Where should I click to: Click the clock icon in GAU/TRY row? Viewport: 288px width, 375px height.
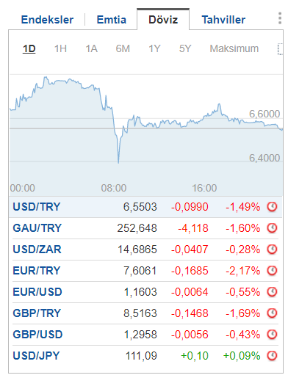tap(272, 228)
